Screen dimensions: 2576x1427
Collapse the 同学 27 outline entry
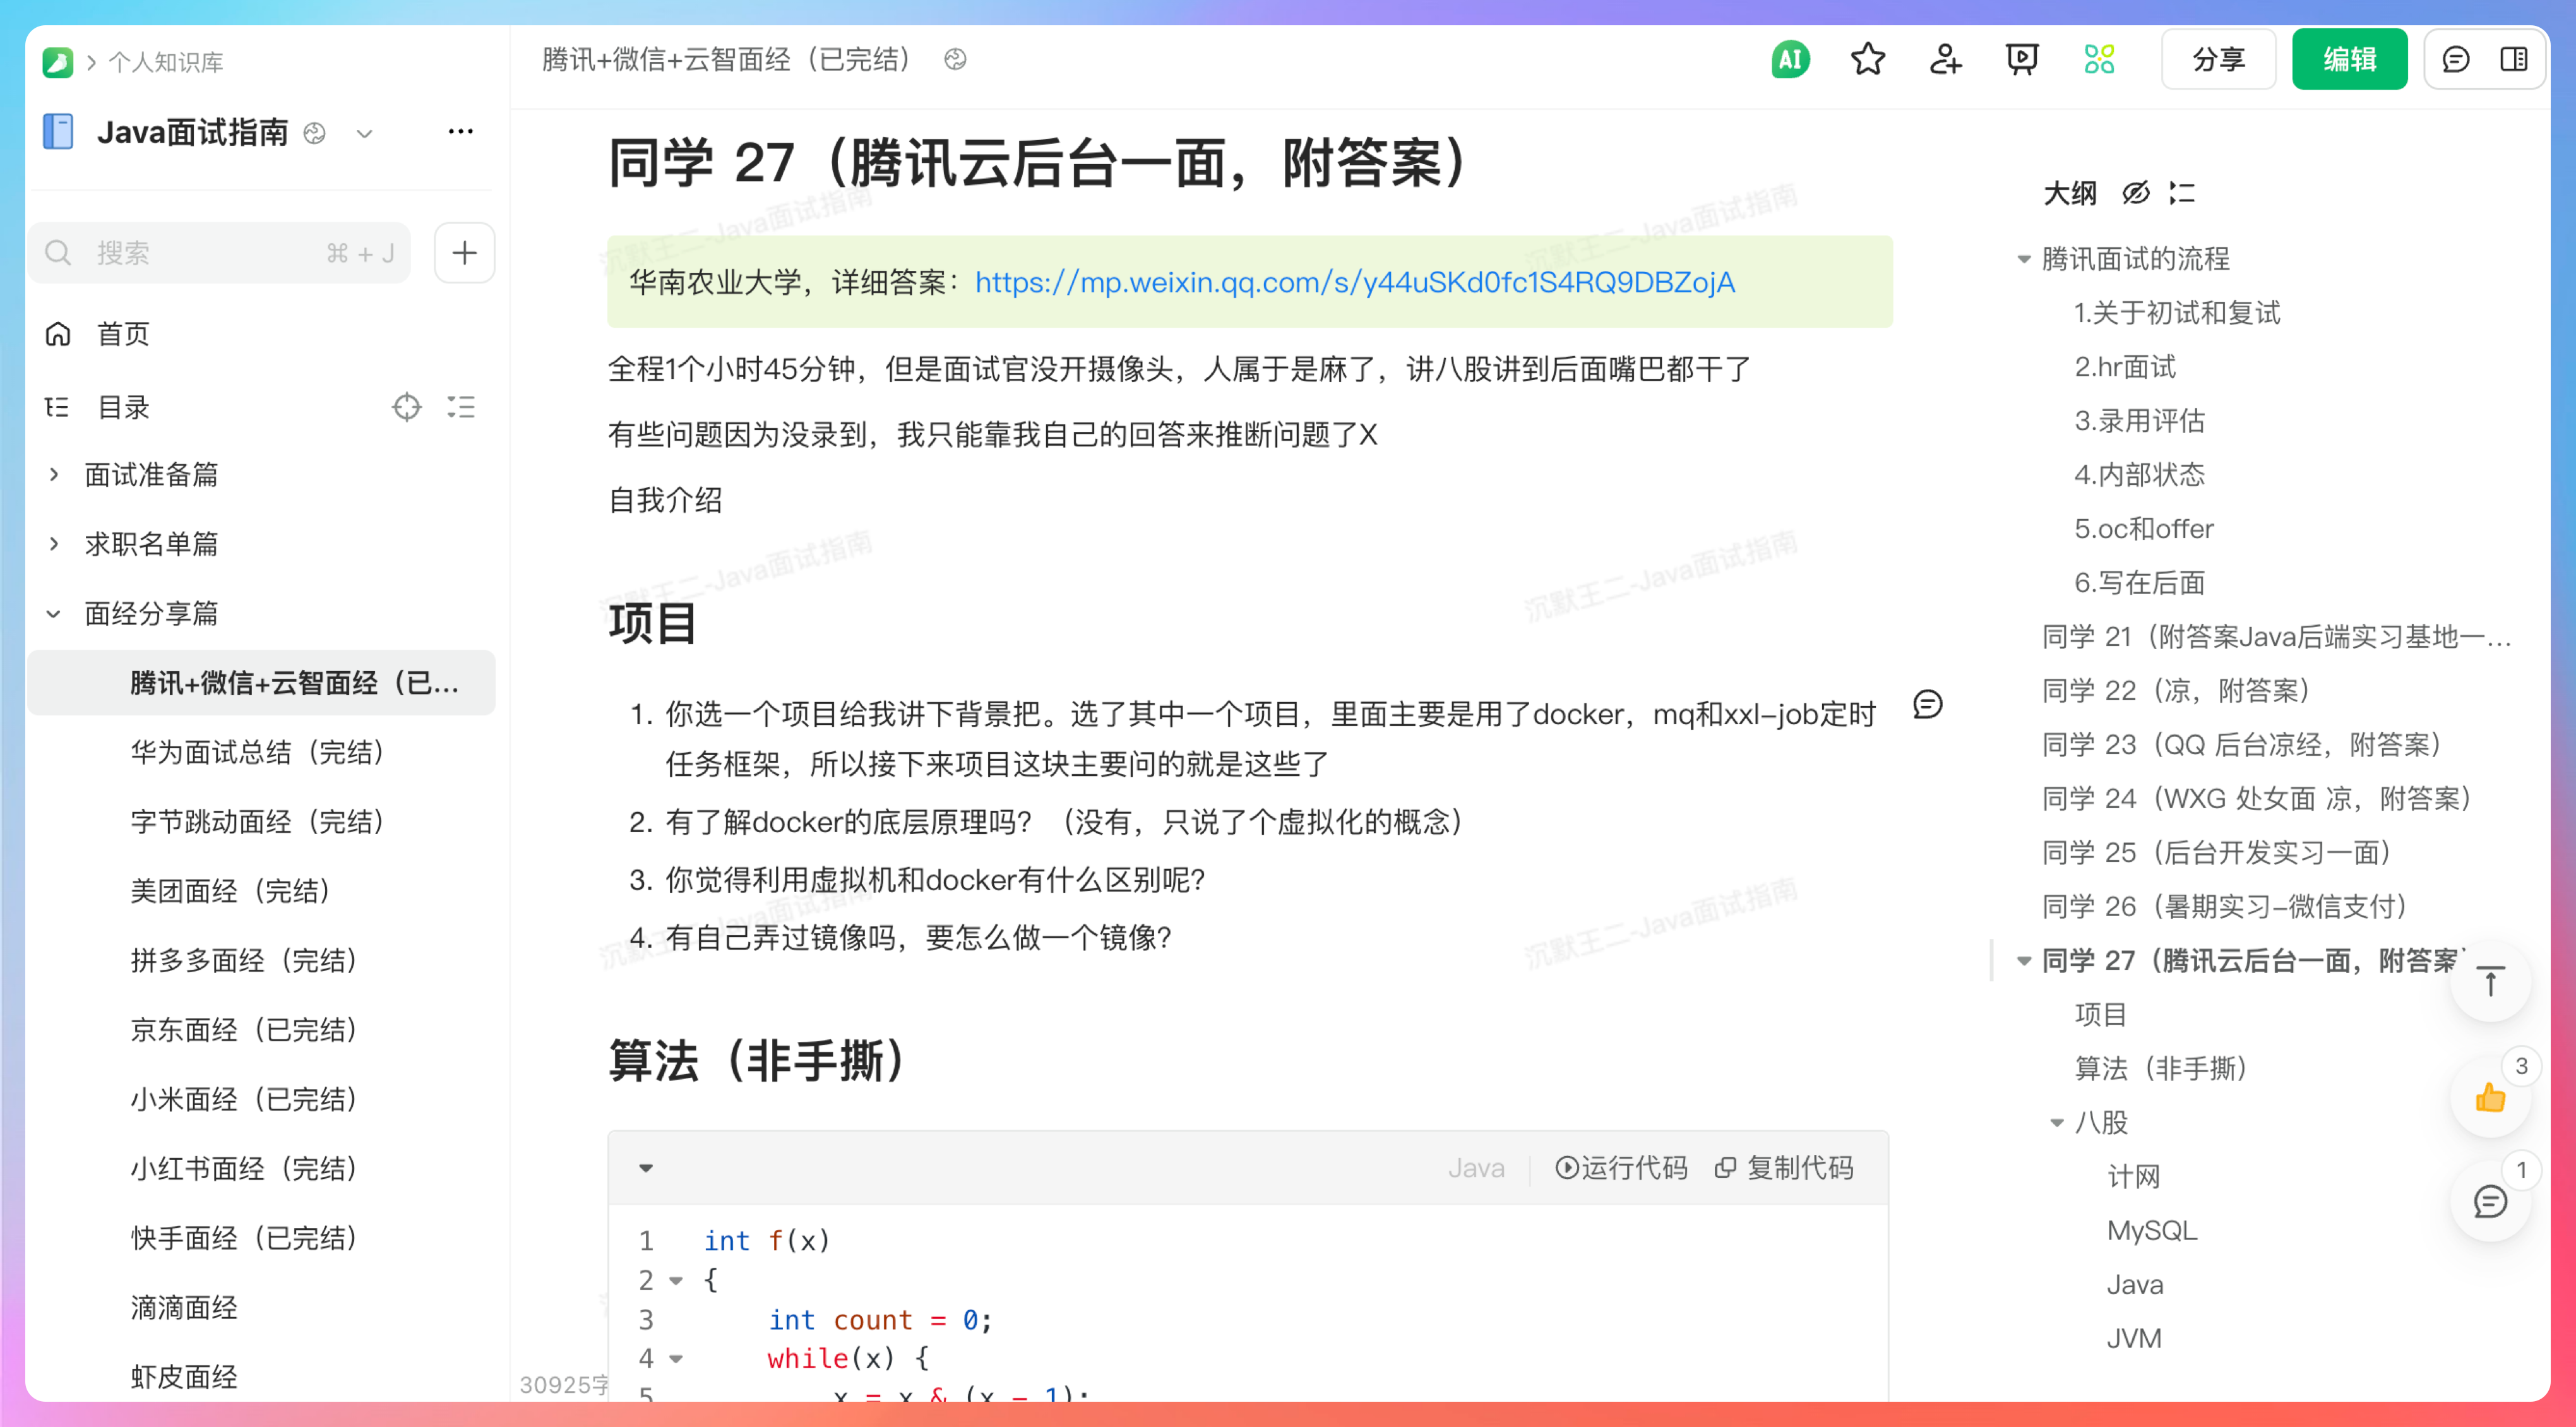click(x=2024, y=961)
